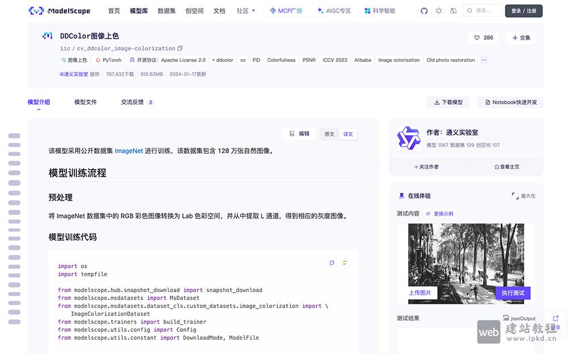Open test result in new window icon

[x=555, y=318]
